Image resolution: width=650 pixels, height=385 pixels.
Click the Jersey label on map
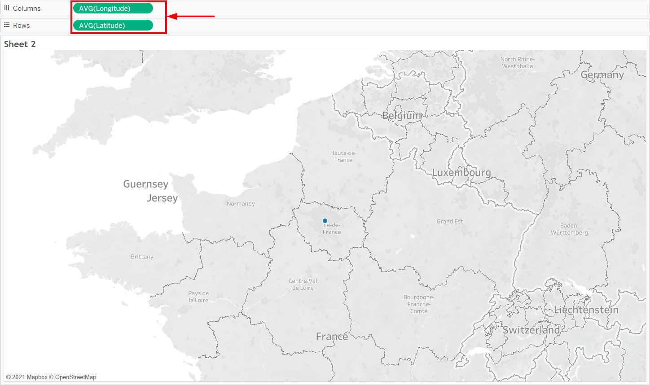(x=162, y=198)
